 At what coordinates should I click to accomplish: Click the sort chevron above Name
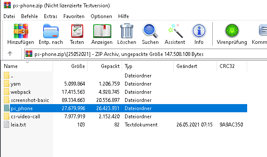pos(27,62)
